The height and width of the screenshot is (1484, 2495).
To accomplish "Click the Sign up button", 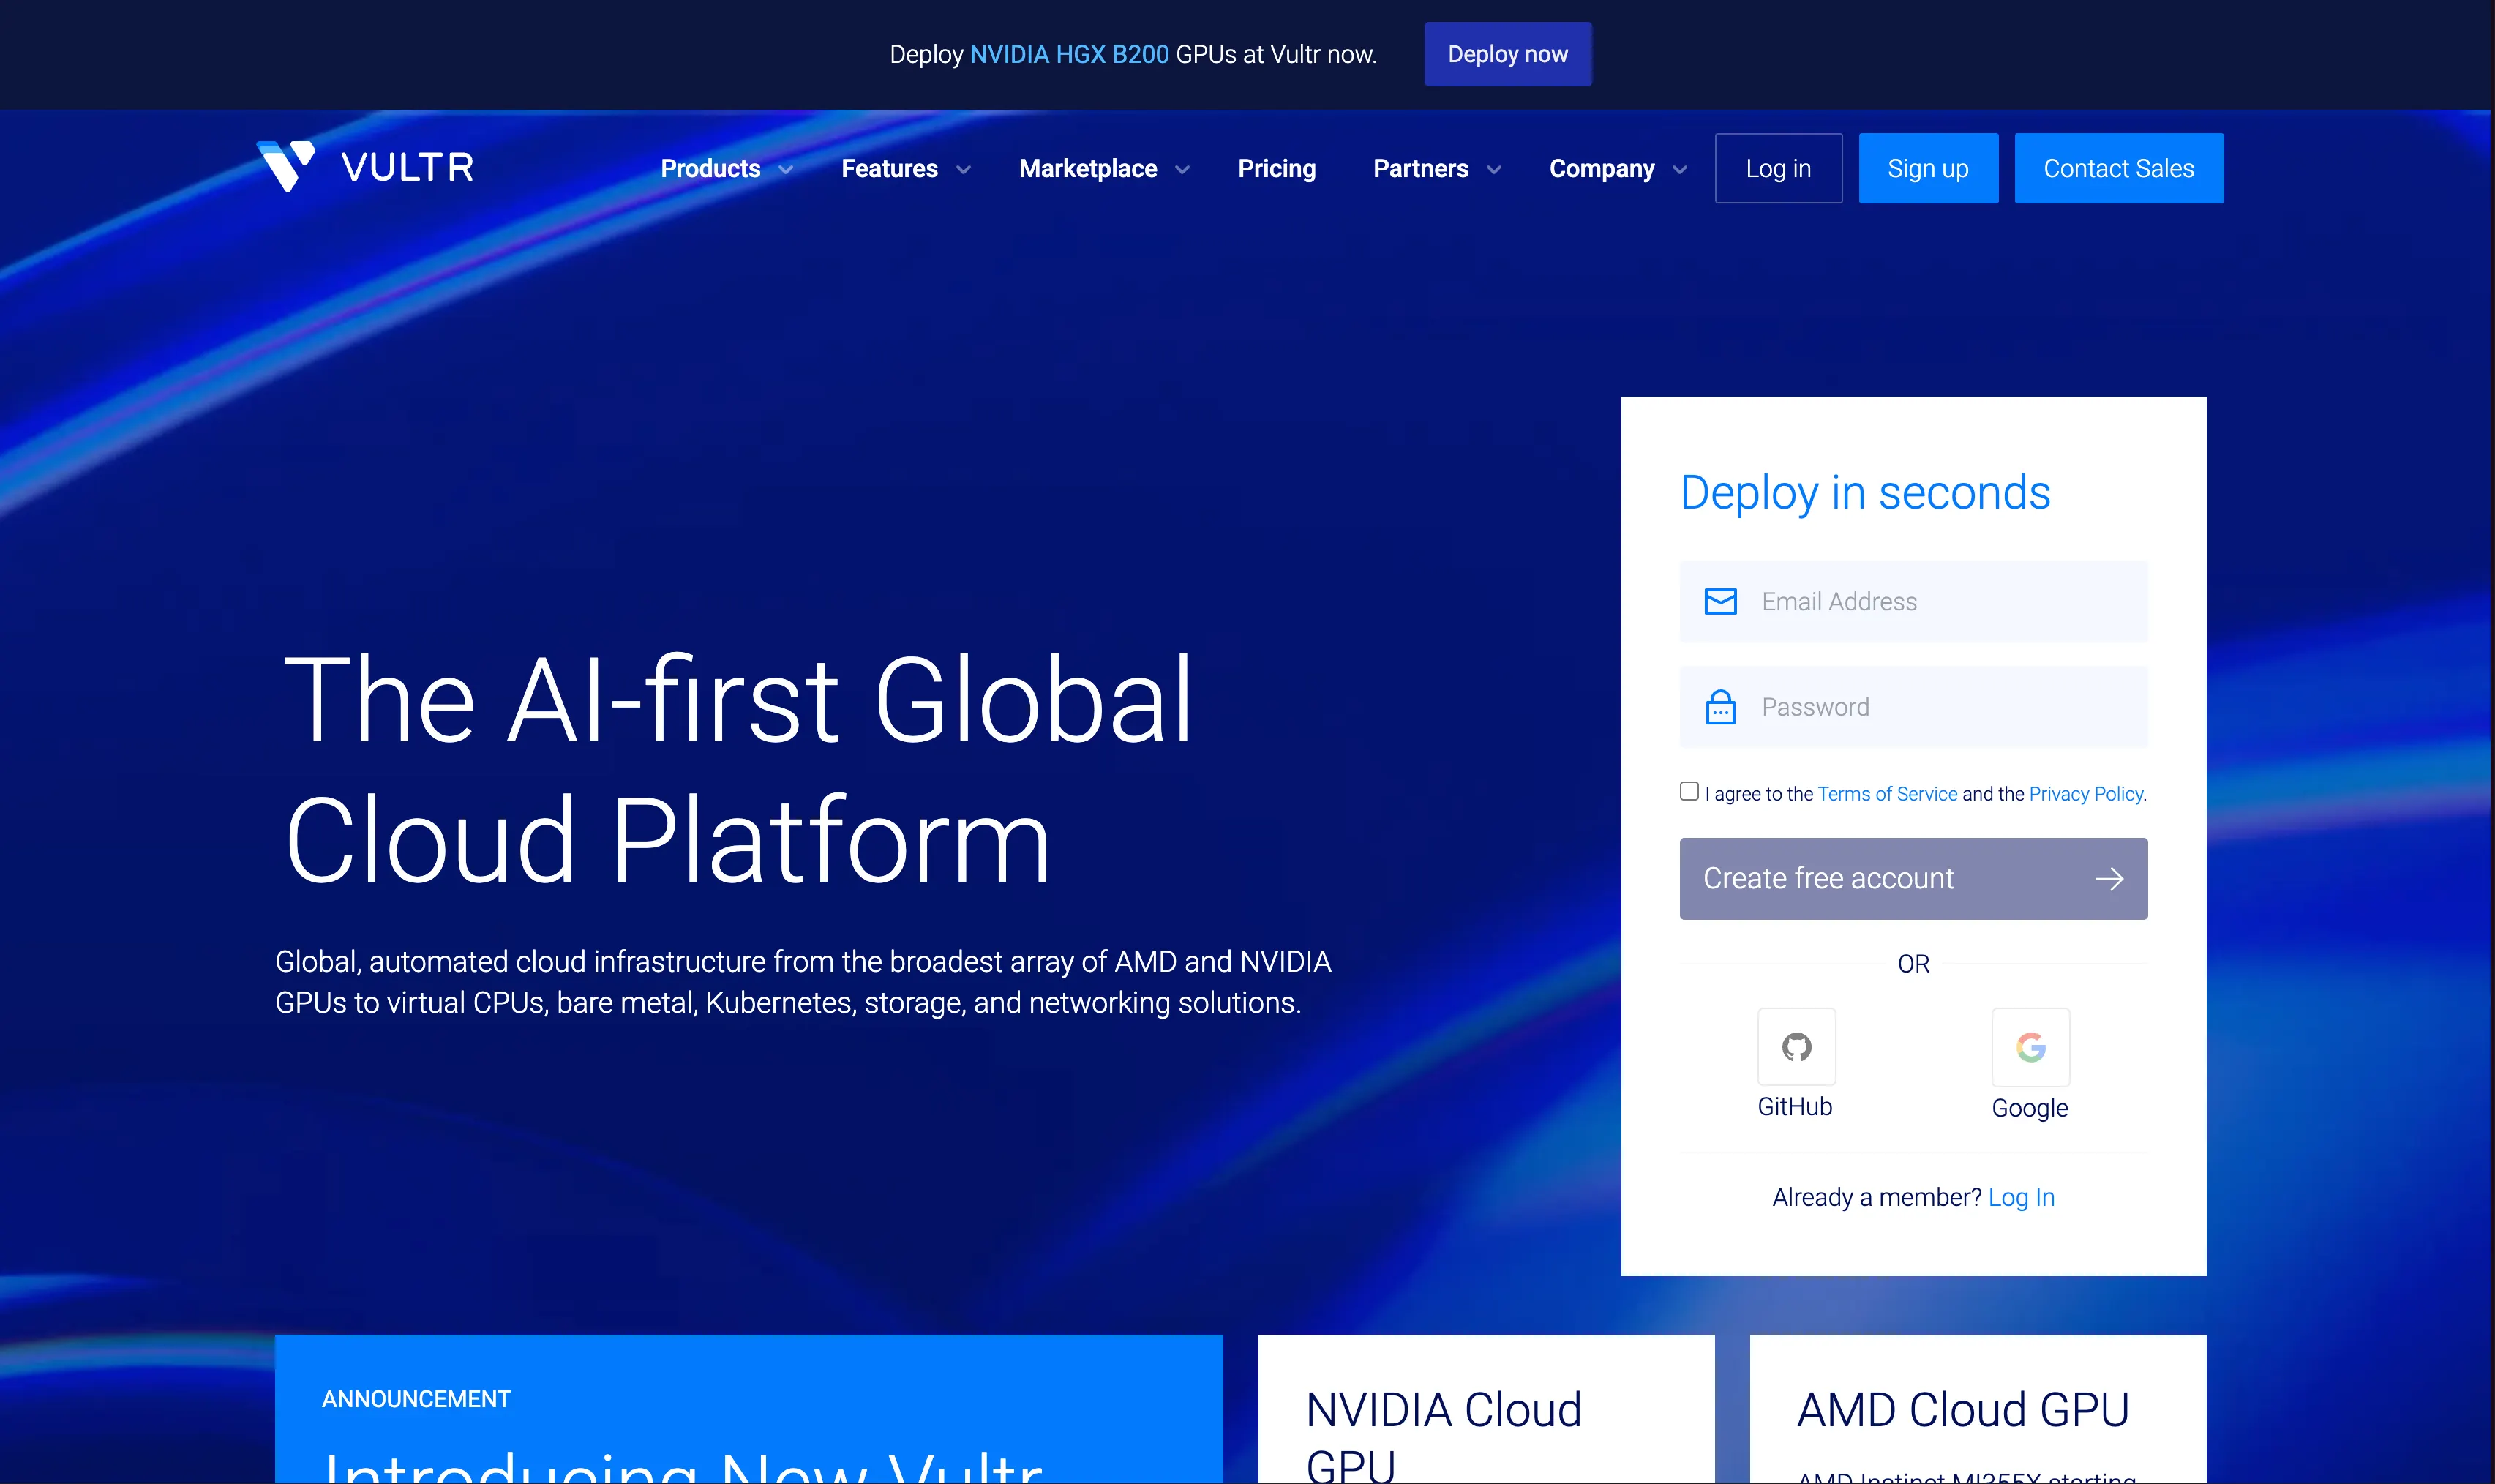I will tap(1927, 169).
